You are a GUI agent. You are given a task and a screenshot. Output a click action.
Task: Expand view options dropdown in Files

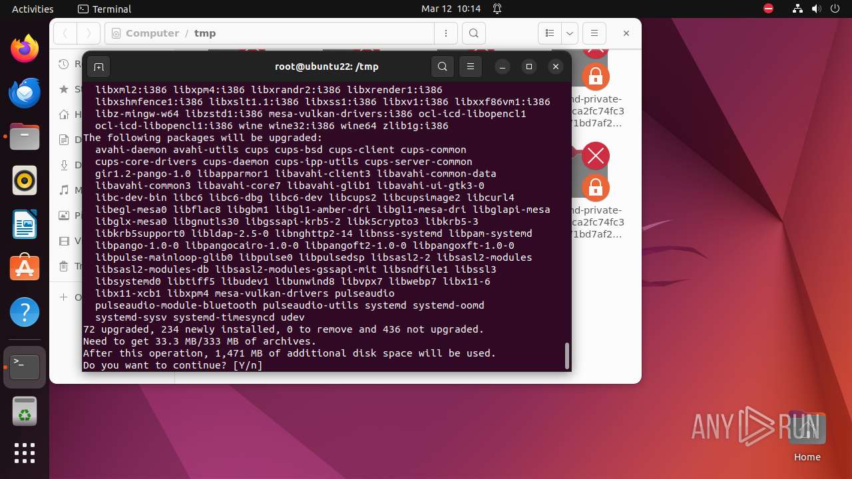point(569,33)
